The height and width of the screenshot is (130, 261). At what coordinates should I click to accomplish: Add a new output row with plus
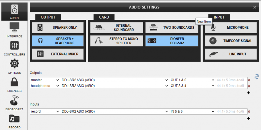(249, 93)
